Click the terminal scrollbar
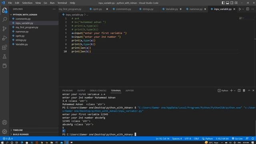The width and height of the screenshot is (256, 144). (x=255, y=128)
